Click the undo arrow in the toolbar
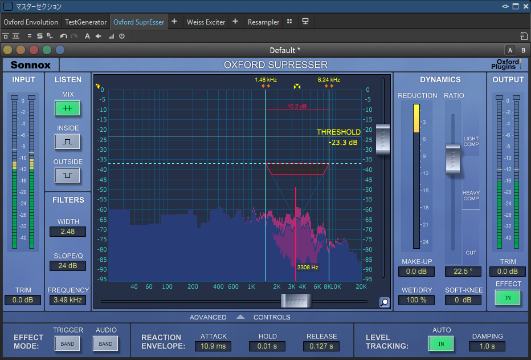The height and width of the screenshot is (360, 531). (63, 36)
